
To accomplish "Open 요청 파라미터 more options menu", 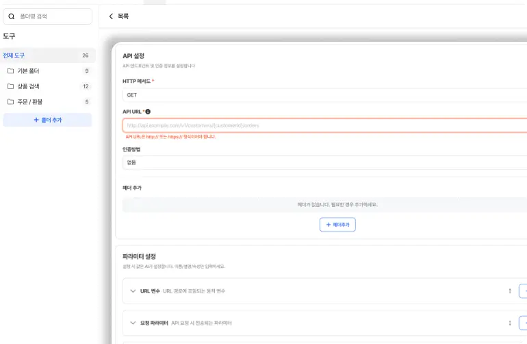I will tap(510, 323).
